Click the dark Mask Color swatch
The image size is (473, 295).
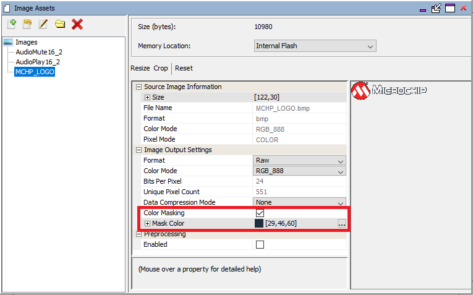(259, 223)
